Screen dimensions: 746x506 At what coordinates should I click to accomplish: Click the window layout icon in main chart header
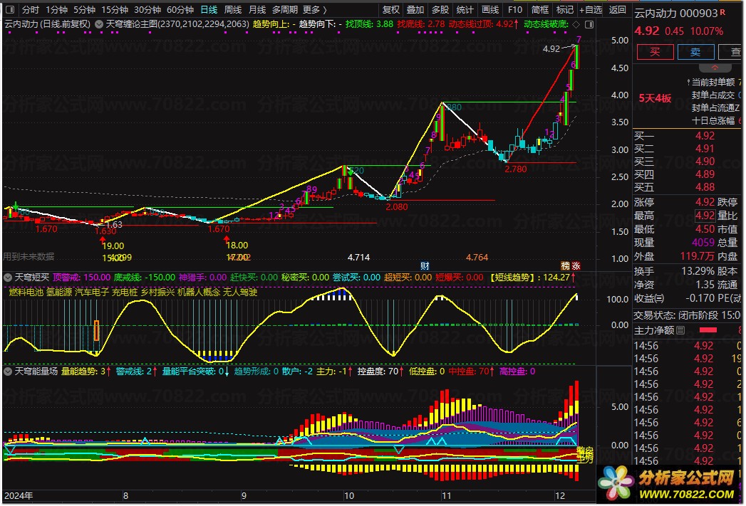pyautogui.click(x=589, y=24)
